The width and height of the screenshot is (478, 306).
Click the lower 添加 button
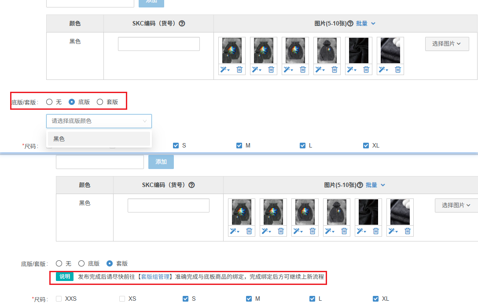[x=161, y=162]
